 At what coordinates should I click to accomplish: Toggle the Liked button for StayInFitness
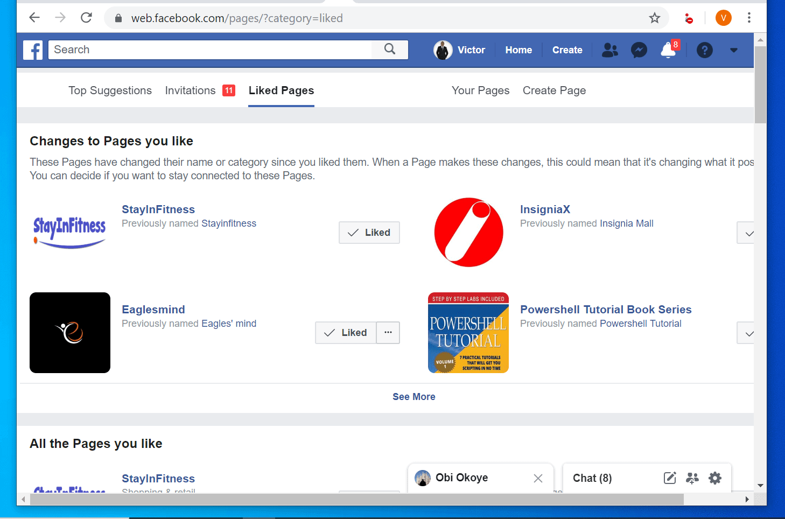coord(369,233)
